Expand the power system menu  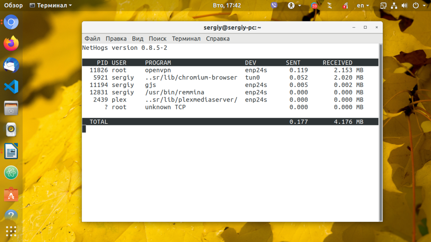(x=418, y=6)
